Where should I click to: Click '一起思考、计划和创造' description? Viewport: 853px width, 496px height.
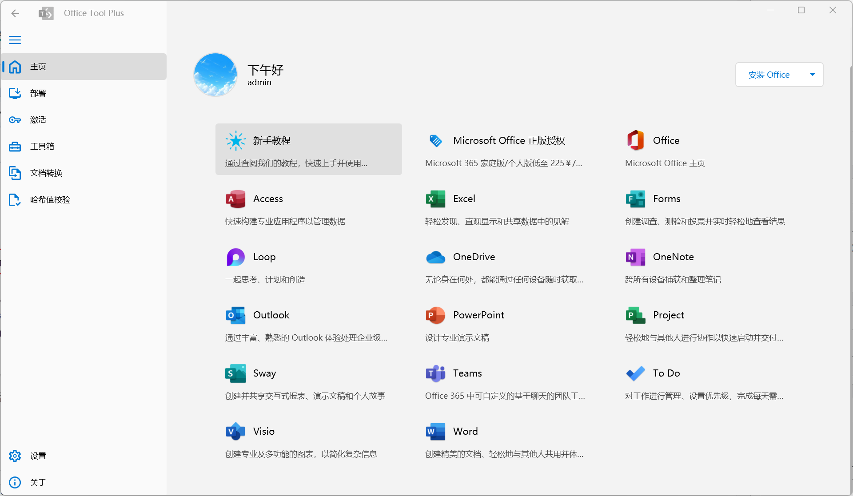point(265,280)
